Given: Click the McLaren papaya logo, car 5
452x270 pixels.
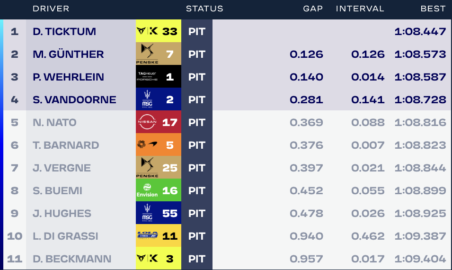Looking at the screenshot, I should click(147, 144).
